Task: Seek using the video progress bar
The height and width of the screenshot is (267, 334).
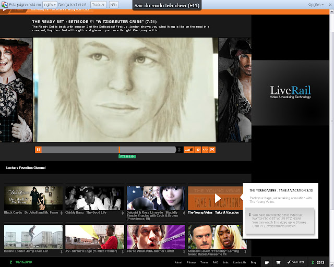Action: click(x=109, y=150)
